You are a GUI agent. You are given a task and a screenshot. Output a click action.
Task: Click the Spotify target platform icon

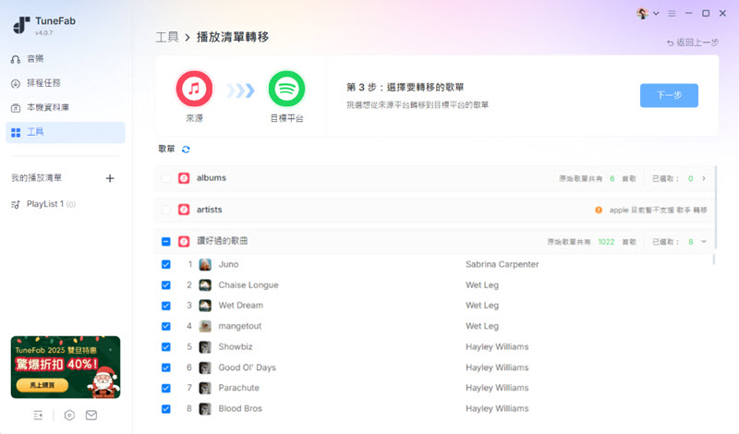pyautogui.click(x=286, y=89)
